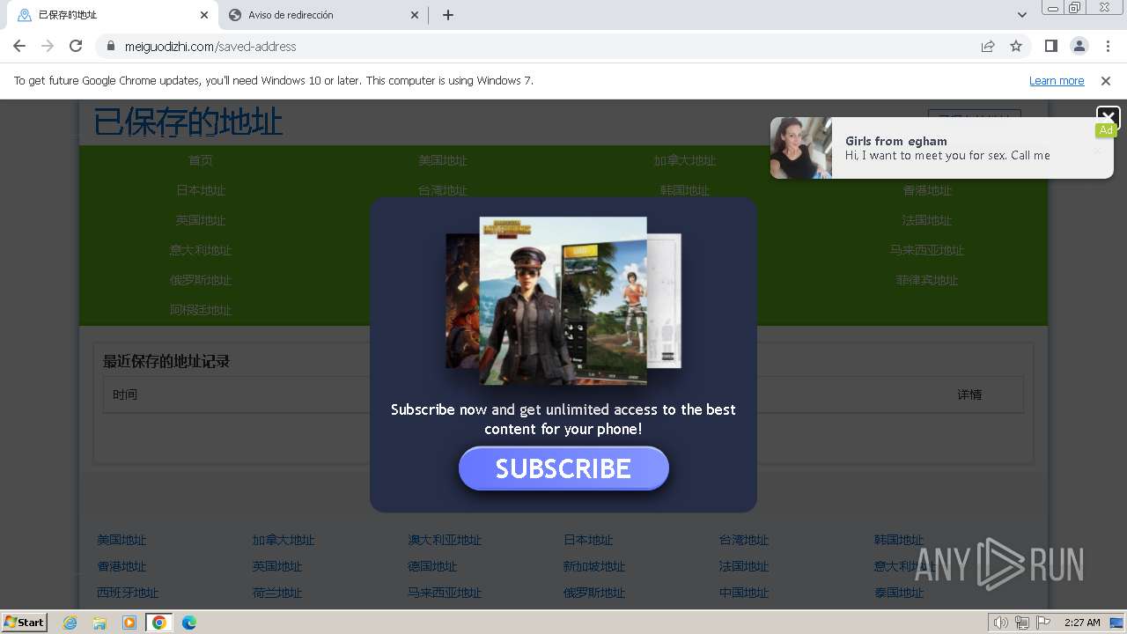Share this page icon

(988, 46)
